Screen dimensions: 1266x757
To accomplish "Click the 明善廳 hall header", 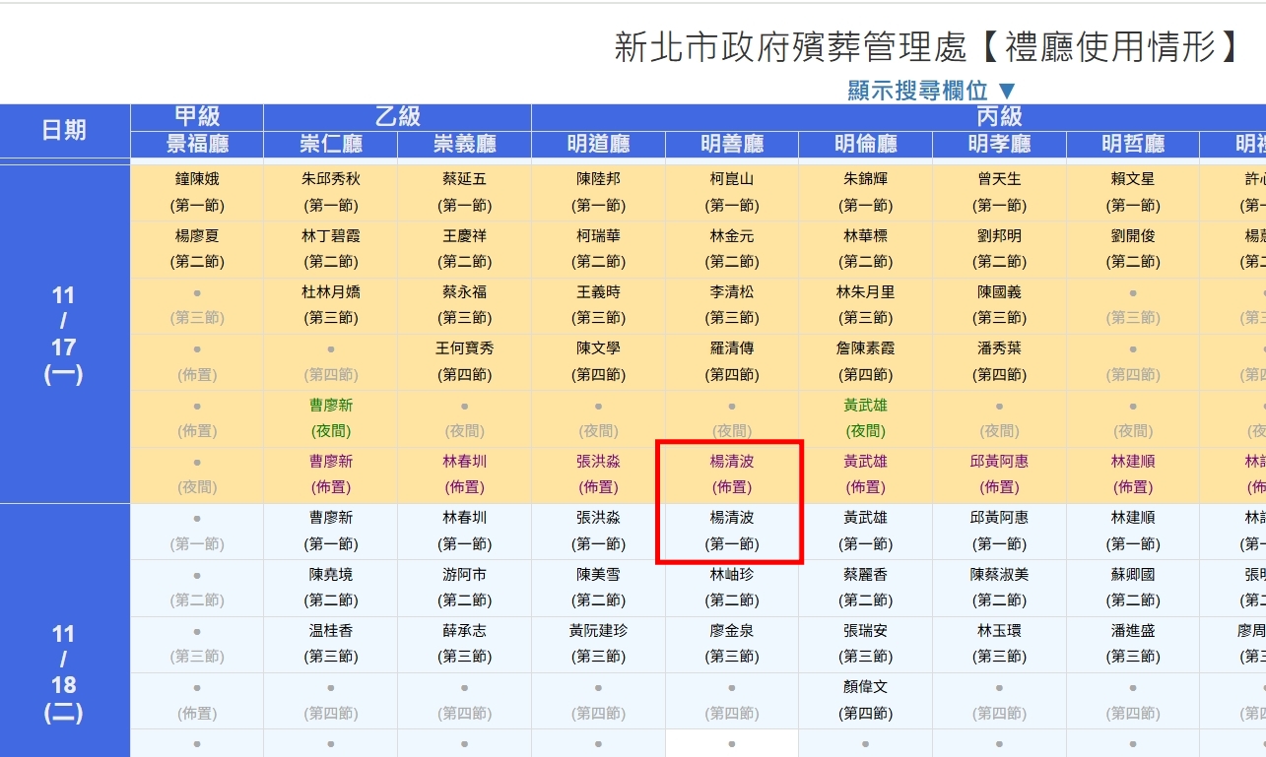I will (x=732, y=144).
